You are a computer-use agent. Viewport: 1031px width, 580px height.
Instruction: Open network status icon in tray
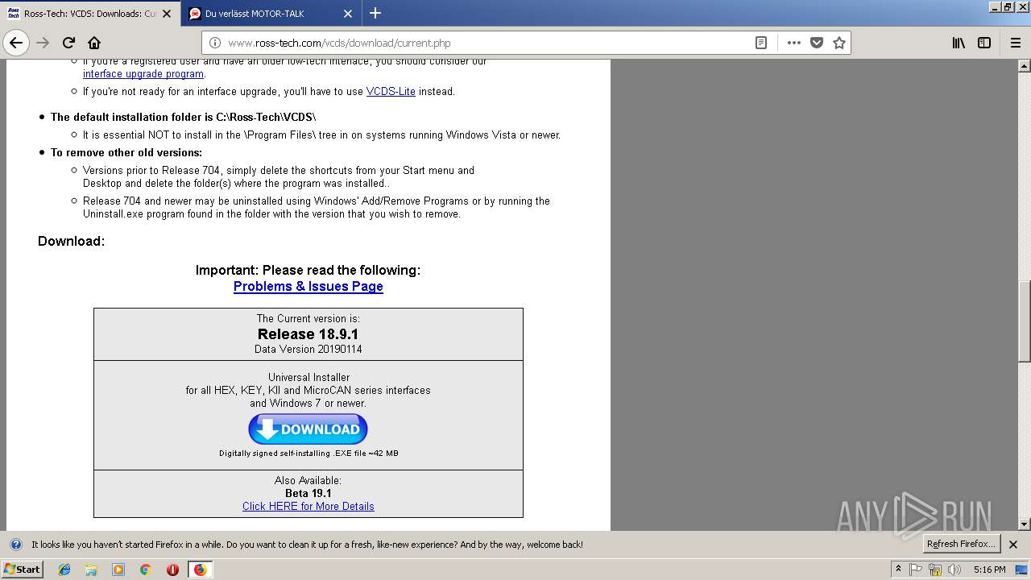pyautogui.click(x=935, y=570)
